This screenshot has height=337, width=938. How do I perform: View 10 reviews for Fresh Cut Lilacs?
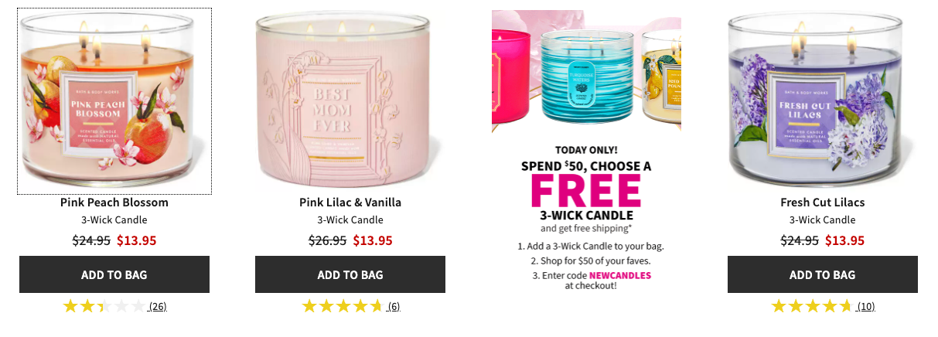[866, 306]
